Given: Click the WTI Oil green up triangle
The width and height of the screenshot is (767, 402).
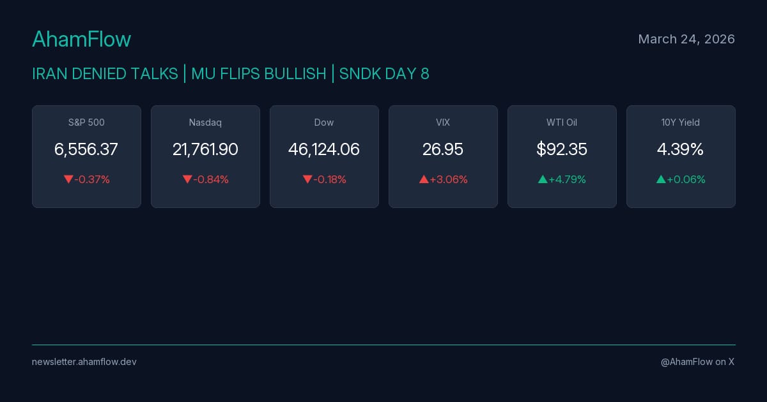Looking at the screenshot, I should 543,180.
